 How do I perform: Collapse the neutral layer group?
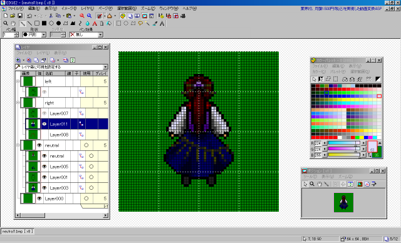coord(18,145)
